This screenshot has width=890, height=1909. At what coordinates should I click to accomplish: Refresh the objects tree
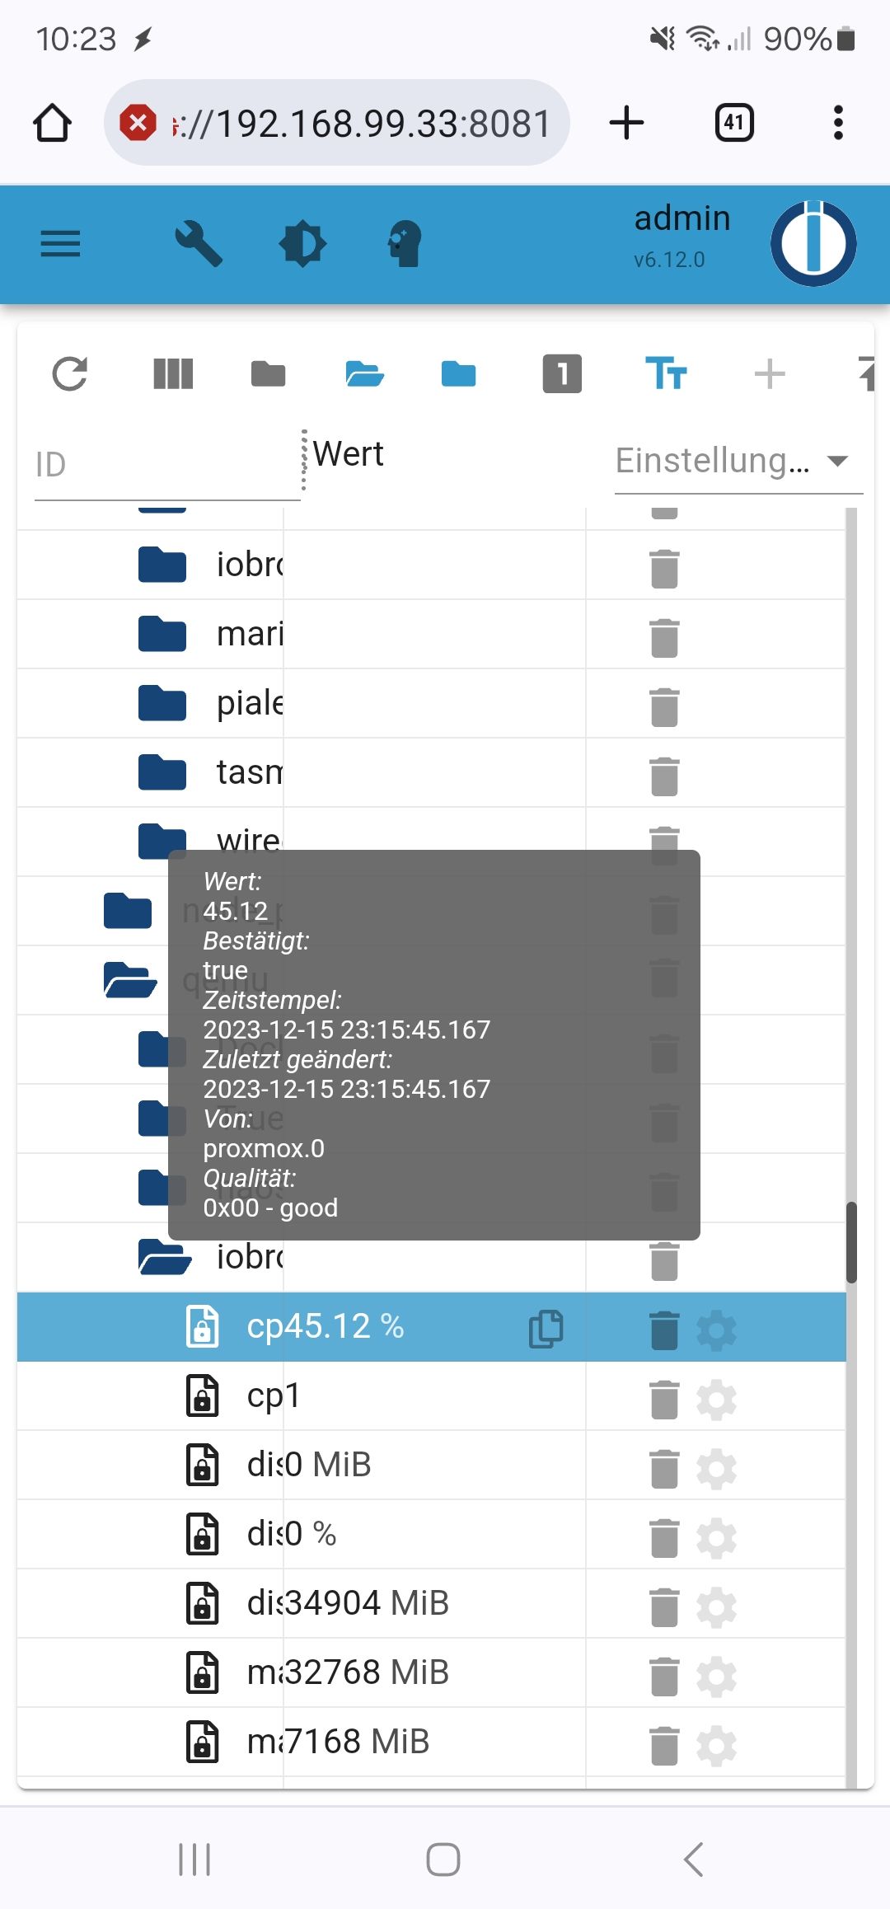click(70, 374)
